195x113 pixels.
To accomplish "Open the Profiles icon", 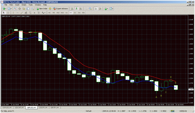I will click(9, 8).
